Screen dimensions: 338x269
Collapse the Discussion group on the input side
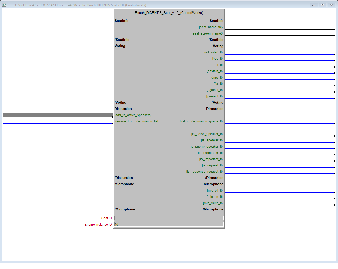click(111, 109)
